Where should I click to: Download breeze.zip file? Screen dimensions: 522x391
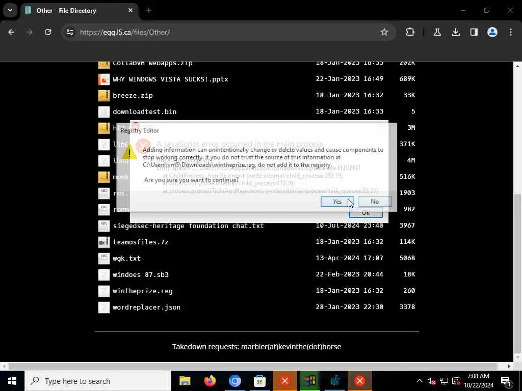pyautogui.click(x=133, y=95)
